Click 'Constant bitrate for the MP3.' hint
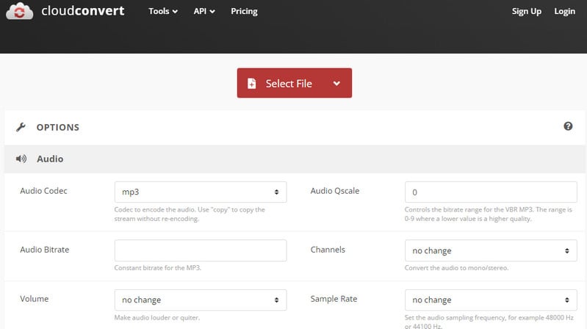This screenshot has height=329, width=587. pos(158,267)
